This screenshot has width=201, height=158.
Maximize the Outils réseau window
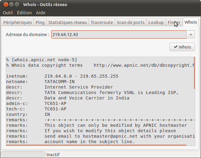(17, 5)
